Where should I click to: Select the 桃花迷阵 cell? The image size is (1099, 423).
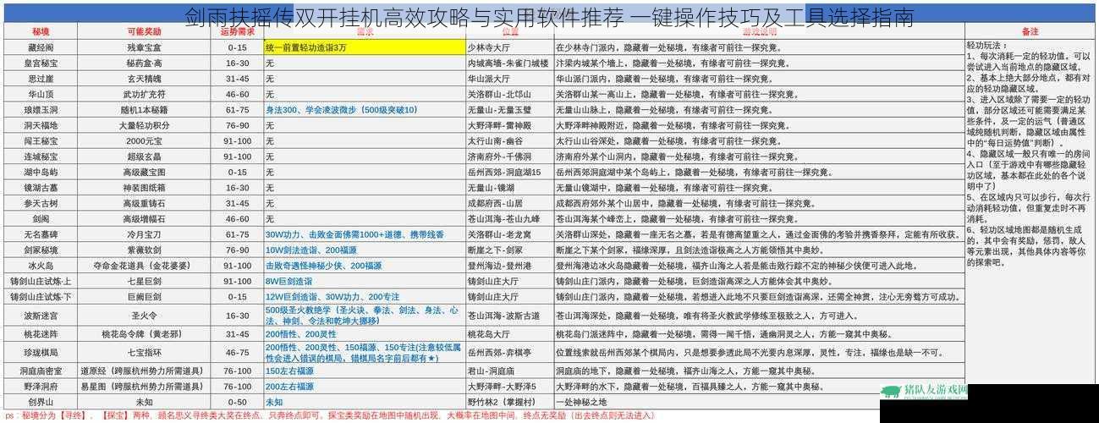pos(41,334)
